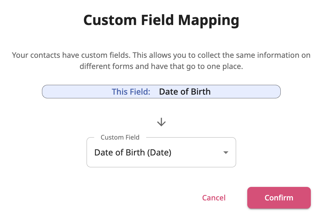
Task: Click the instruction text about custom fields
Action: click(x=161, y=60)
